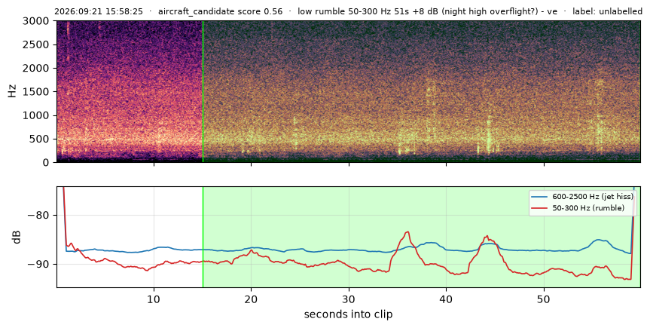Screen dimensions: 650x328
Task: Click the x-axis tick label 30
Action: tap(349, 299)
